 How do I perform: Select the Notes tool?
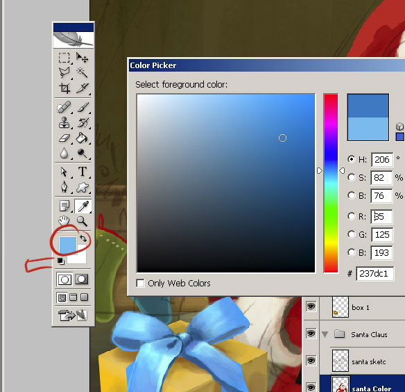tap(64, 206)
